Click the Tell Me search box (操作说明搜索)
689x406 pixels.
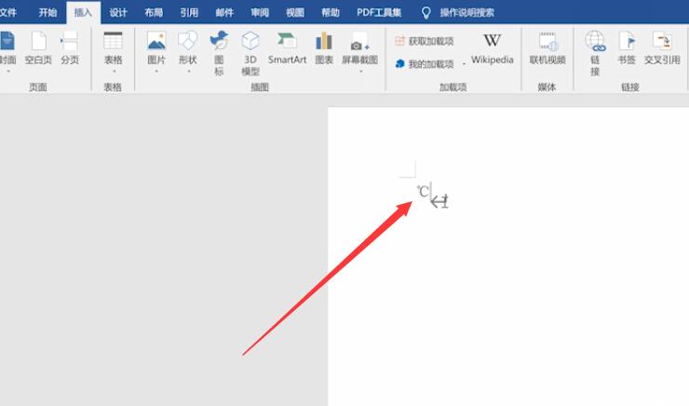pos(467,12)
